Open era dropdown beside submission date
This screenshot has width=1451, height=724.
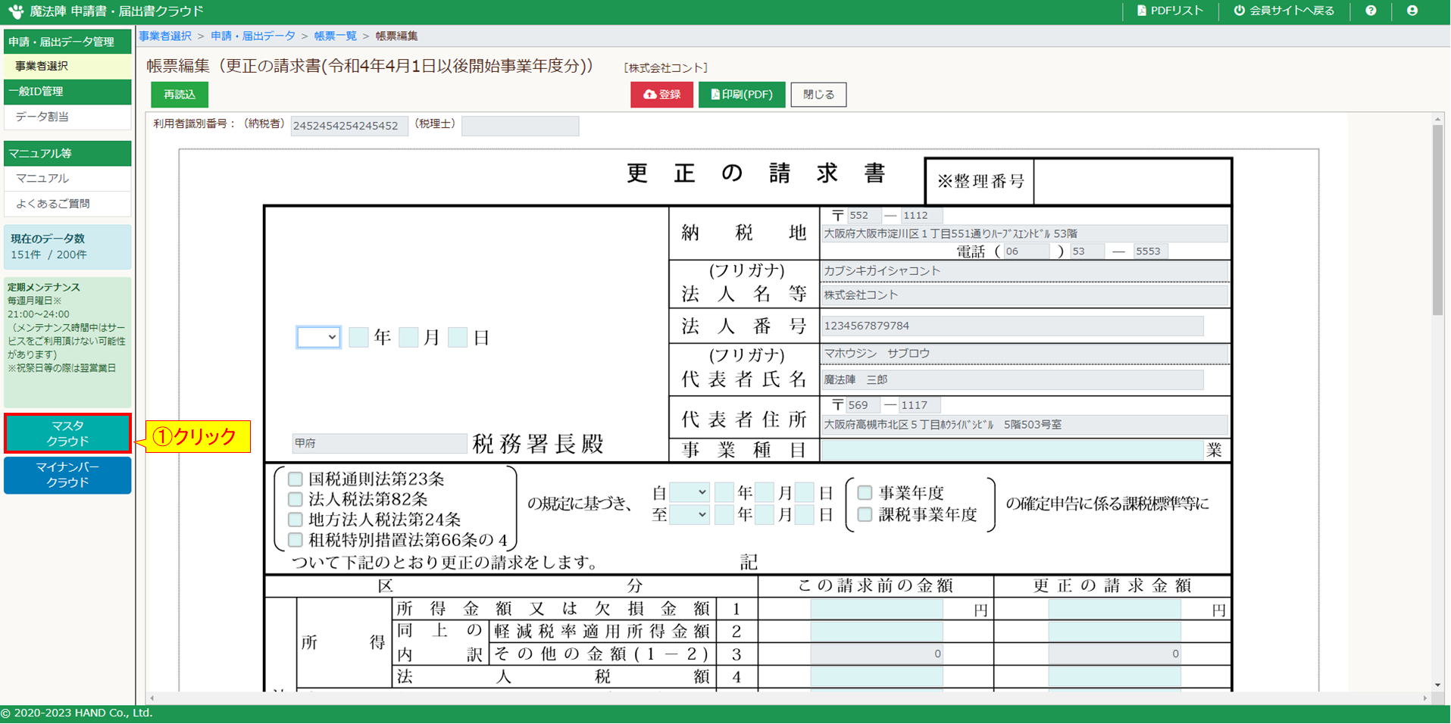point(318,338)
